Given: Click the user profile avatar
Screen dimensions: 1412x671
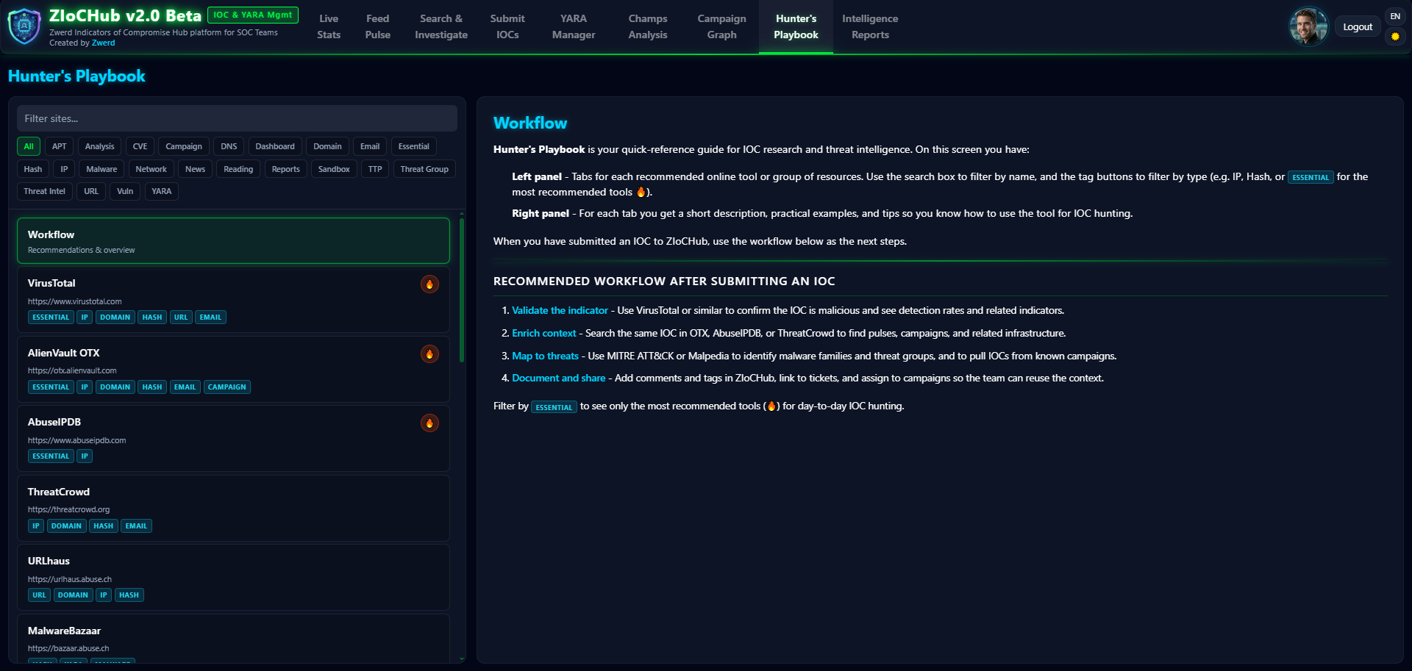Looking at the screenshot, I should (x=1308, y=27).
